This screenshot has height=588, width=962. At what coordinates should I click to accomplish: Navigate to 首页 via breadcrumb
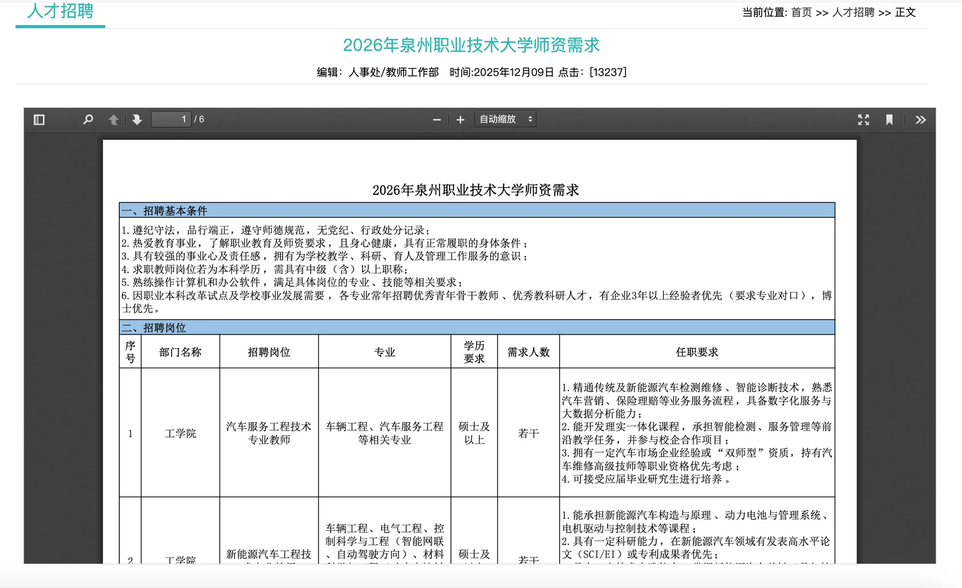[x=801, y=13]
